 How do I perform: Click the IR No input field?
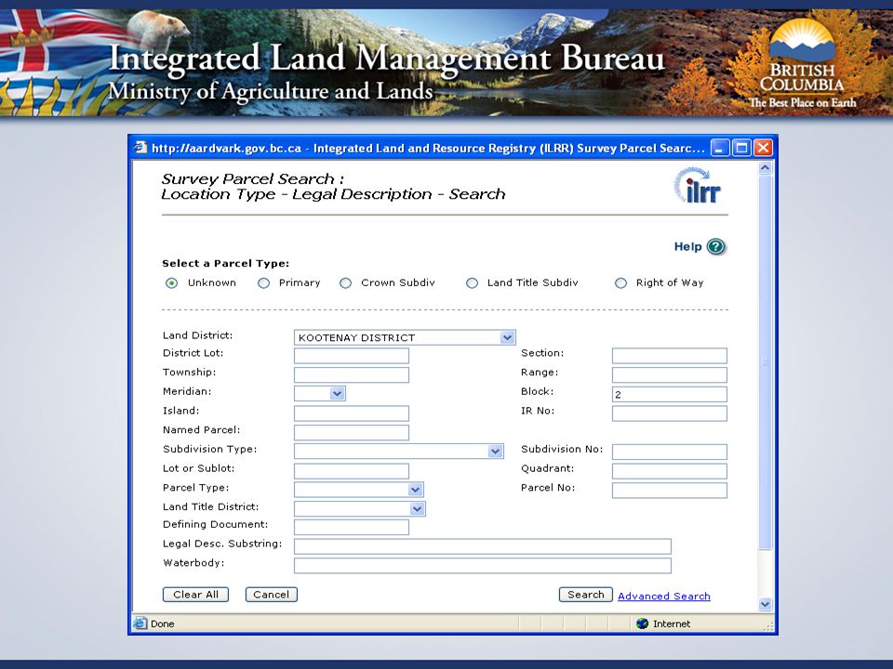pos(670,413)
